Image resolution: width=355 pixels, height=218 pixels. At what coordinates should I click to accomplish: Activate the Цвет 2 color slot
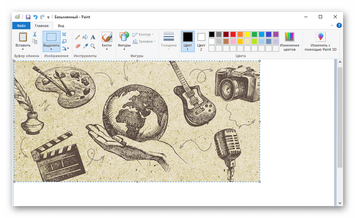pyautogui.click(x=201, y=41)
